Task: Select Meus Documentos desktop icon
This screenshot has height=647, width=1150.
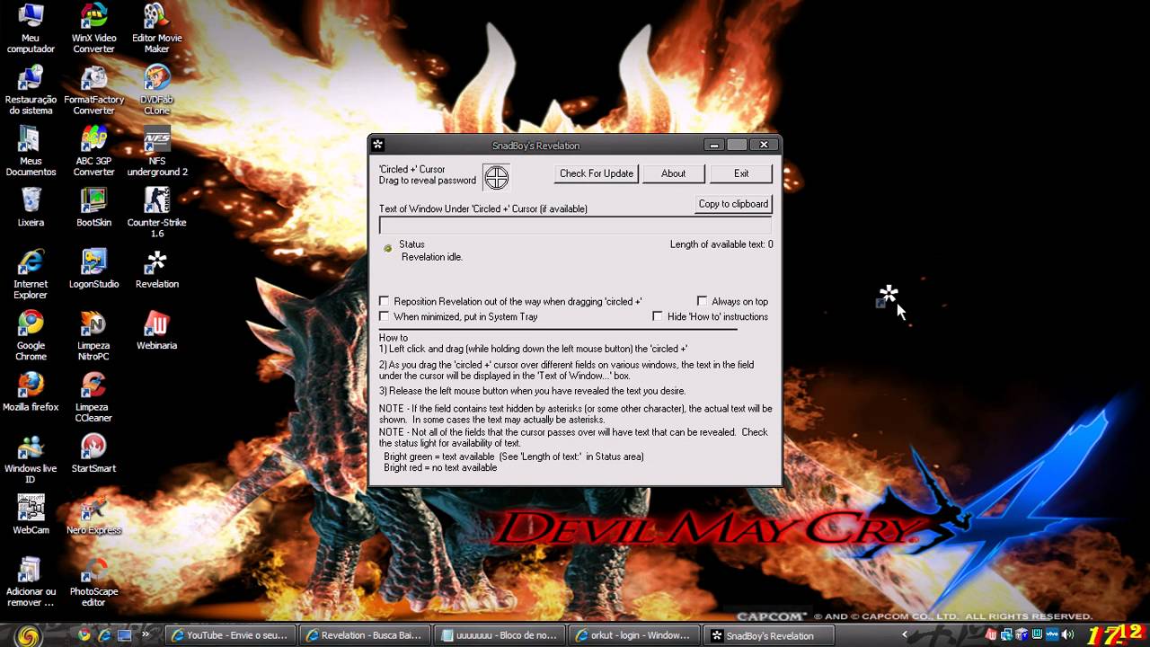Action: [x=31, y=151]
